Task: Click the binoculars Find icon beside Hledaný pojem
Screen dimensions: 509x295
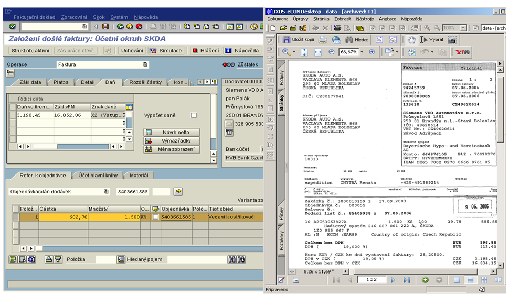Action: point(232,259)
